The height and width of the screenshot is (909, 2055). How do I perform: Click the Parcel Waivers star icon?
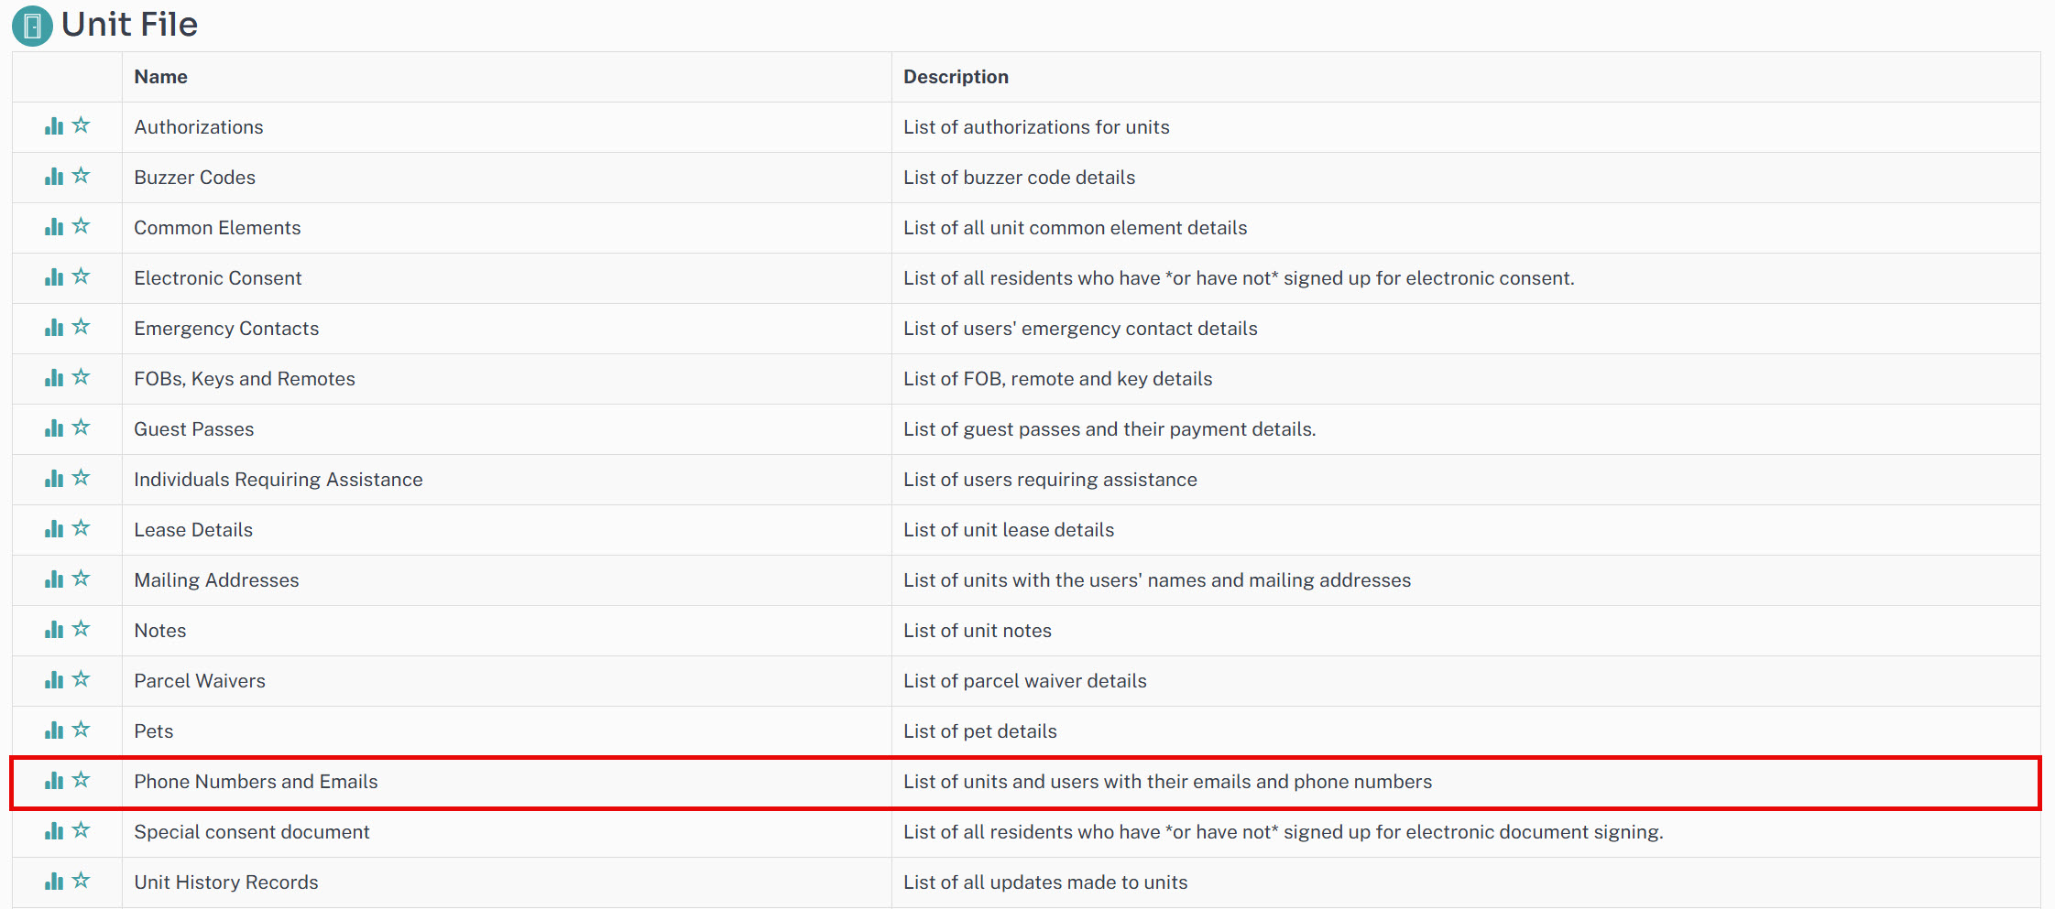82,679
